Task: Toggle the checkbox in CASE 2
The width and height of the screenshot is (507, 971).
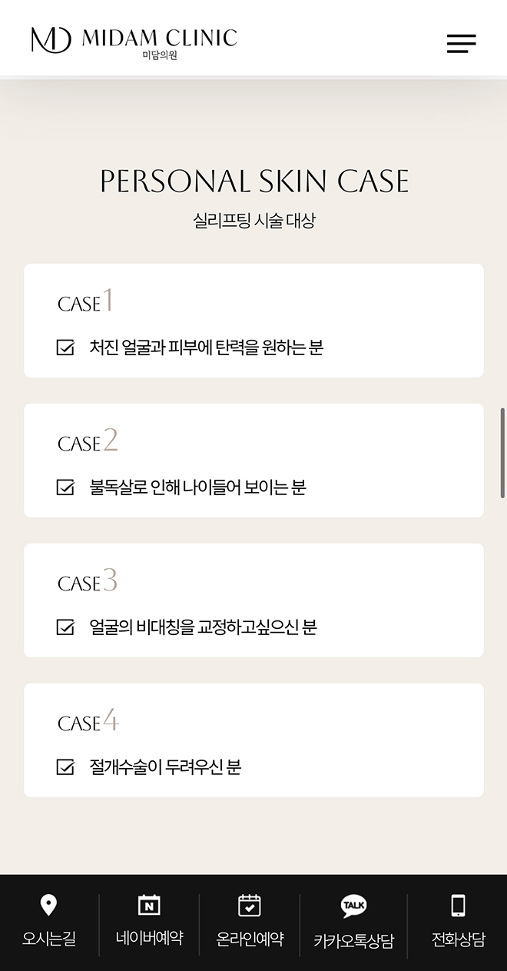Action: [x=66, y=487]
